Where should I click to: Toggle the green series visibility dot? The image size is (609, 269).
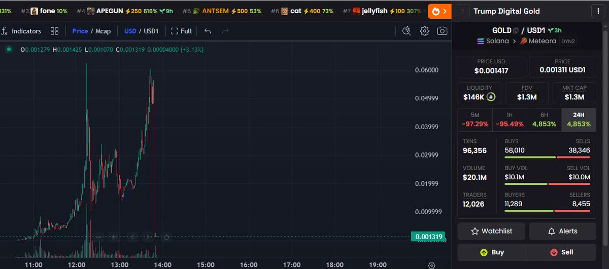click(x=9, y=50)
